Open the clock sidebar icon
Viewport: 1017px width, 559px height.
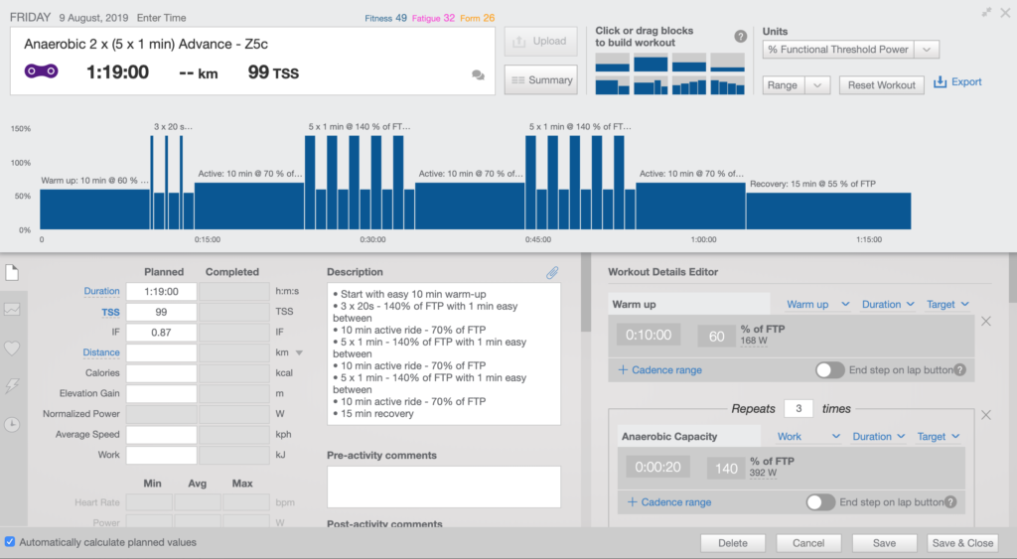pos(12,424)
